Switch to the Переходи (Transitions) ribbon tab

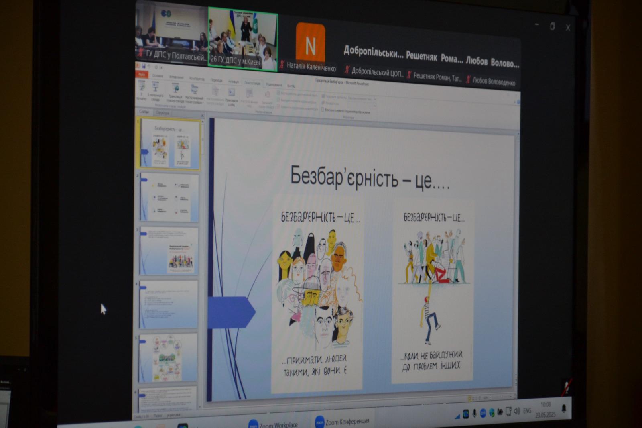pos(217,80)
